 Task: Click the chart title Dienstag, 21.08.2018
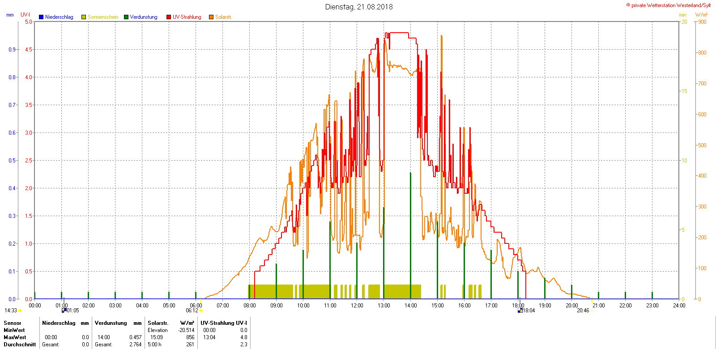pyautogui.click(x=359, y=7)
